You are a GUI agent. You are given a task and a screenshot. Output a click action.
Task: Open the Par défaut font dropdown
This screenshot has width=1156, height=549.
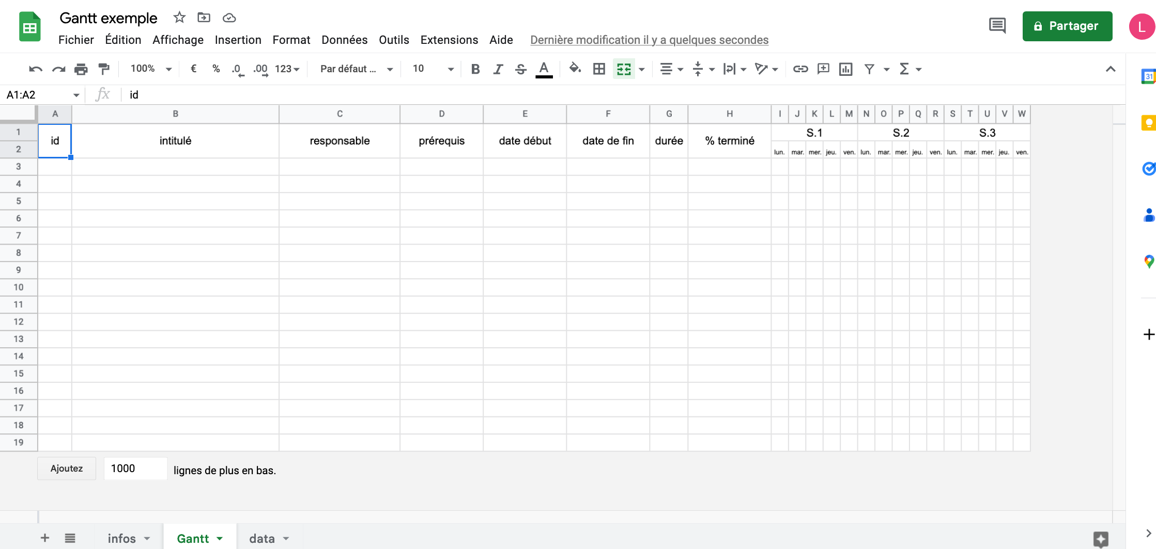click(357, 69)
